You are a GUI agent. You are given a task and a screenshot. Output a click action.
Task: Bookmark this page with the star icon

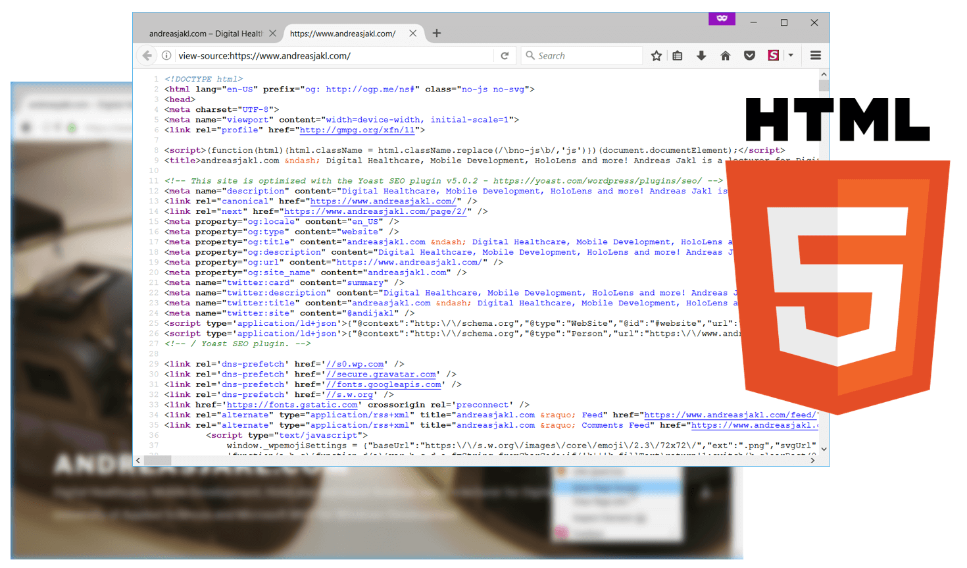656,56
